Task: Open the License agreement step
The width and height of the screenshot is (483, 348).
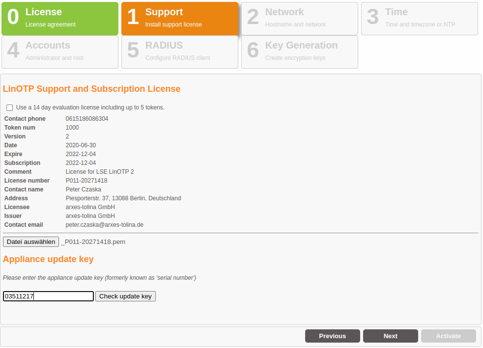Action: [60, 19]
